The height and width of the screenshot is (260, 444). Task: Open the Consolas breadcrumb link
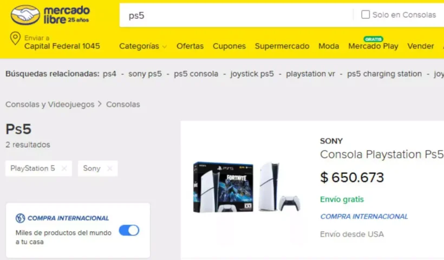click(123, 105)
